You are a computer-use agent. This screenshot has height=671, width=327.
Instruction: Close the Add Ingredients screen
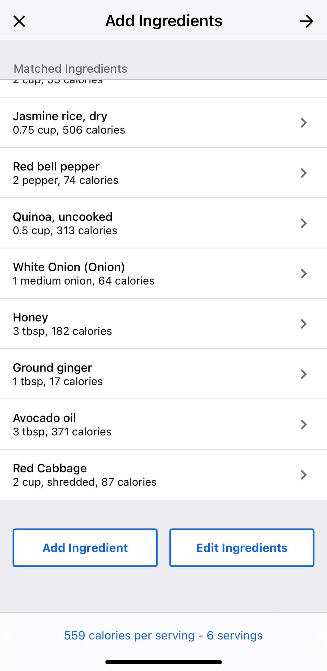coord(19,21)
